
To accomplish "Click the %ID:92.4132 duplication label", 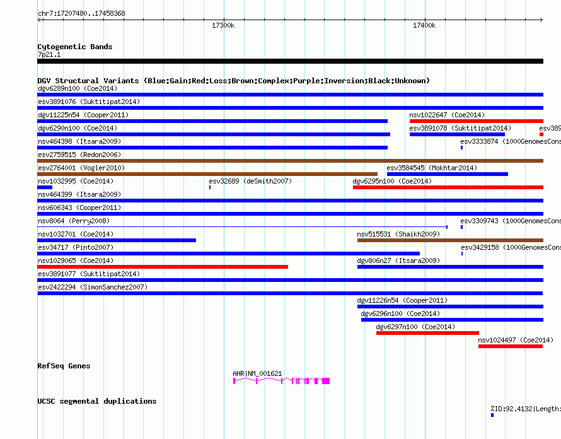I will (x=526, y=409).
